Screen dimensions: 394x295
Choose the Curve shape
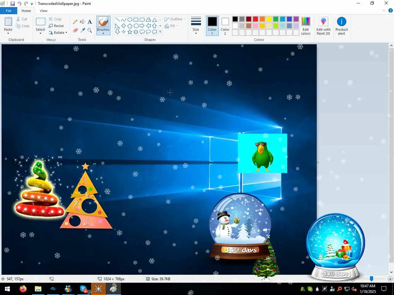[x=123, y=20]
